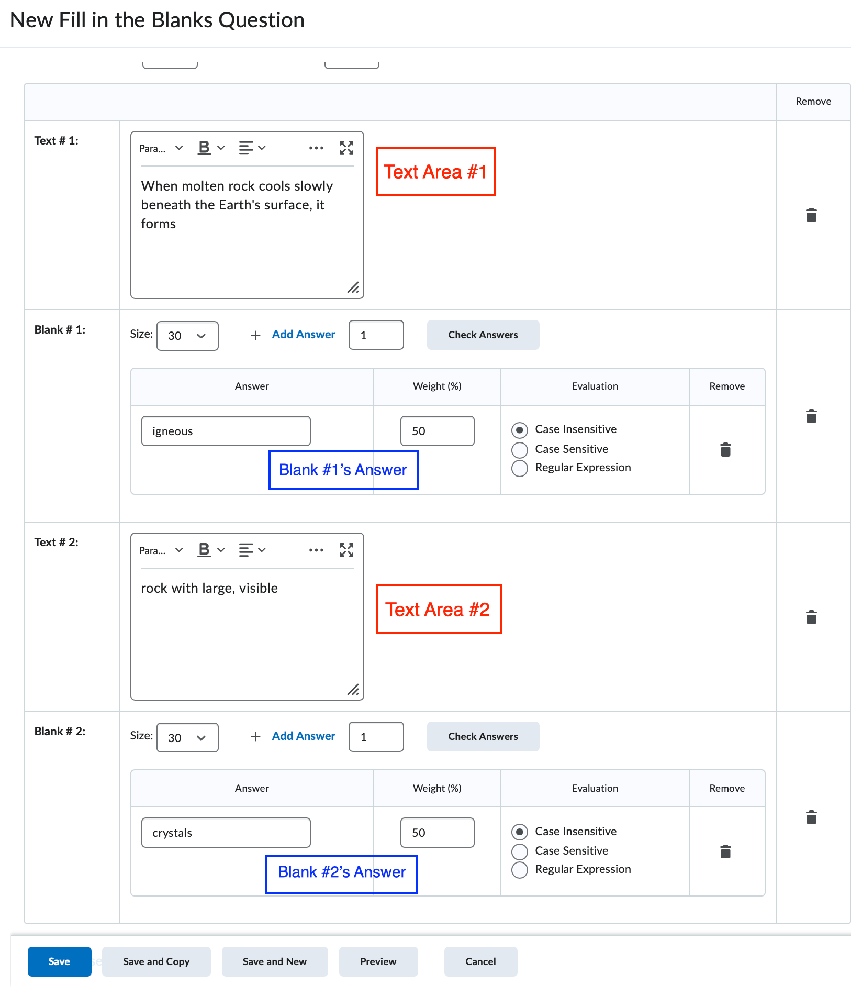Click the Save and New button

click(x=275, y=962)
